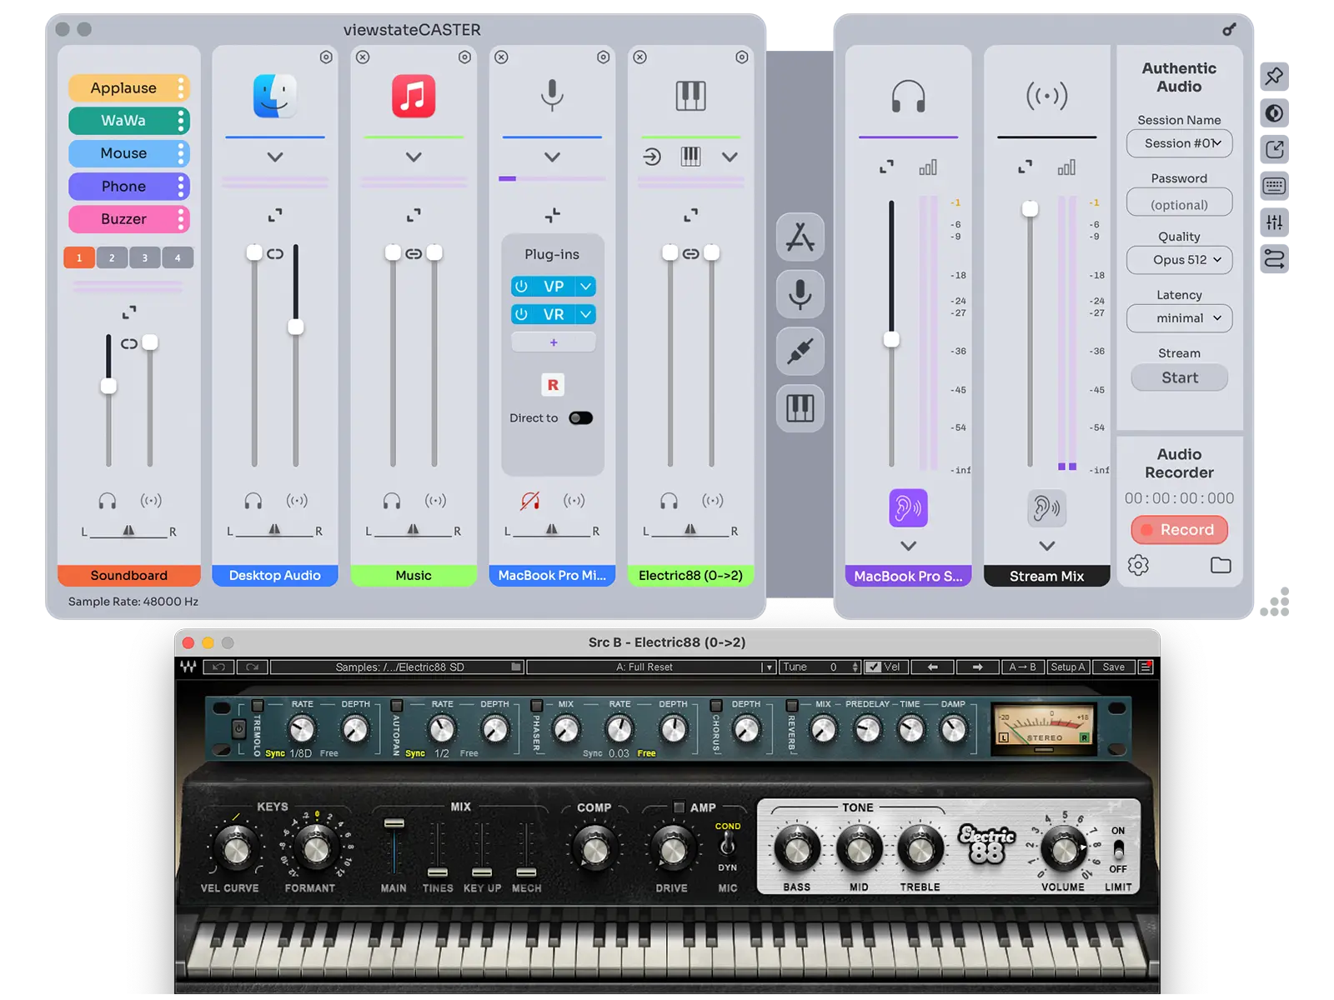The height and width of the screenshot is (1000, 1334).
Task: Add a new application audio source
Action: tap(800, 237)
